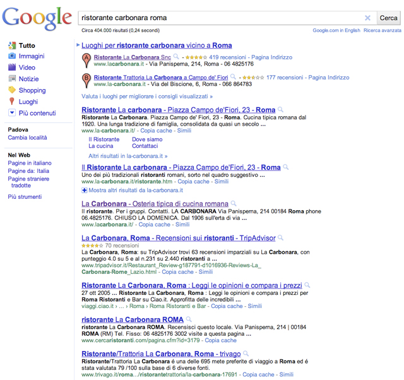Click magnifier beside first Piazza Campo de'Fiori result
This screenshot has width=404, height=380.
click(x=280, y=109)
